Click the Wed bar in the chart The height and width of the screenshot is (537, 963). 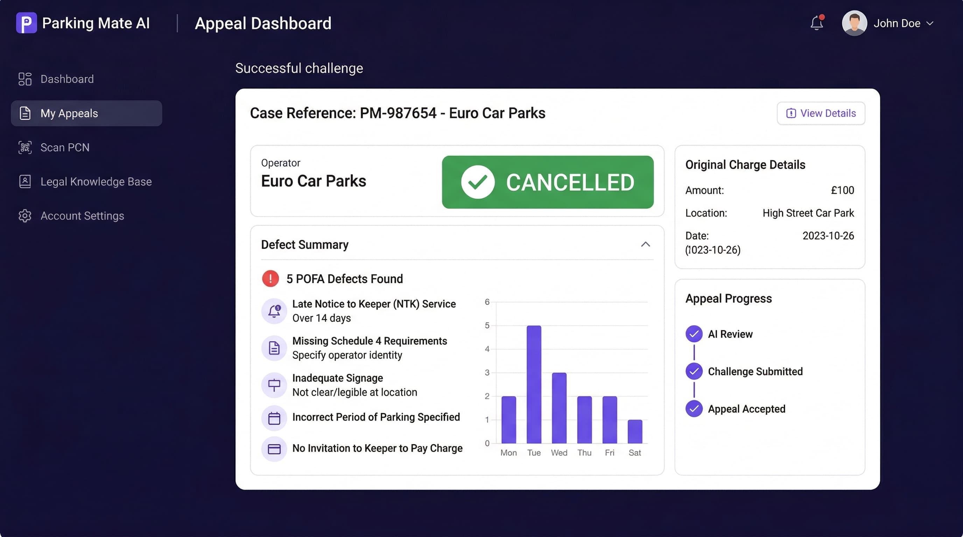tap(559, 408)
